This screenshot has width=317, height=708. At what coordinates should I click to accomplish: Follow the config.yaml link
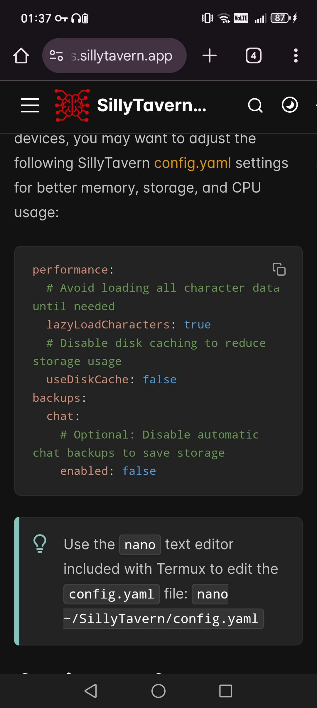pos(193,163)
